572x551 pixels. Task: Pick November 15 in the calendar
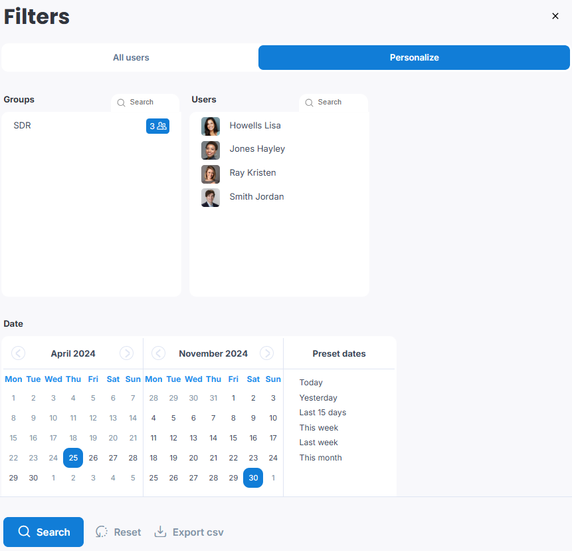(233, 438)
